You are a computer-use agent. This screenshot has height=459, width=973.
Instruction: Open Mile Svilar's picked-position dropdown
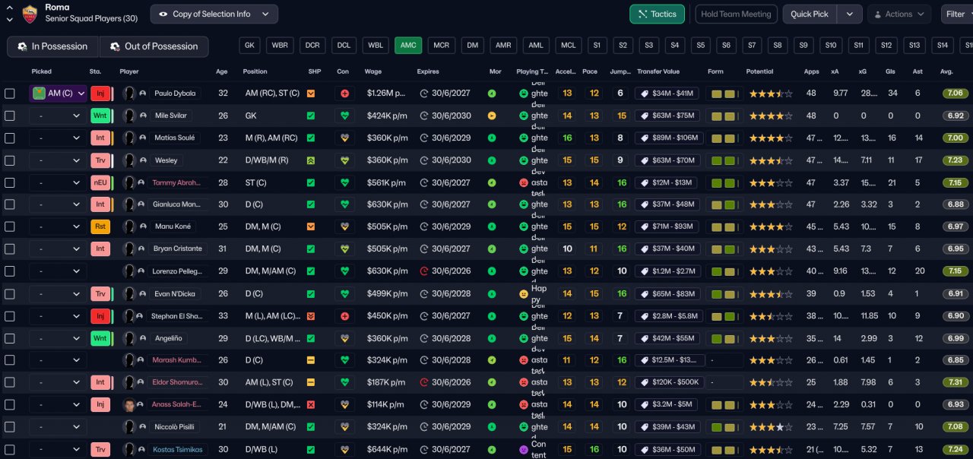59,116
